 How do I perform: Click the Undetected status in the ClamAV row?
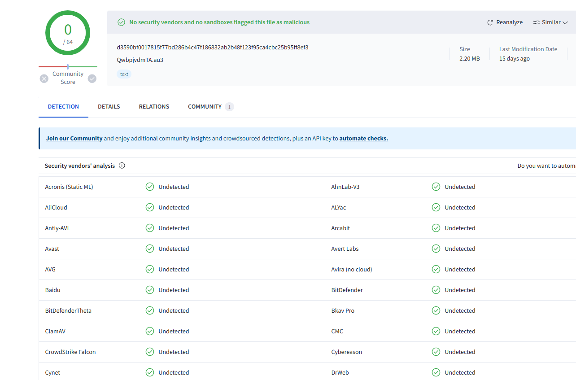point(174,331)
